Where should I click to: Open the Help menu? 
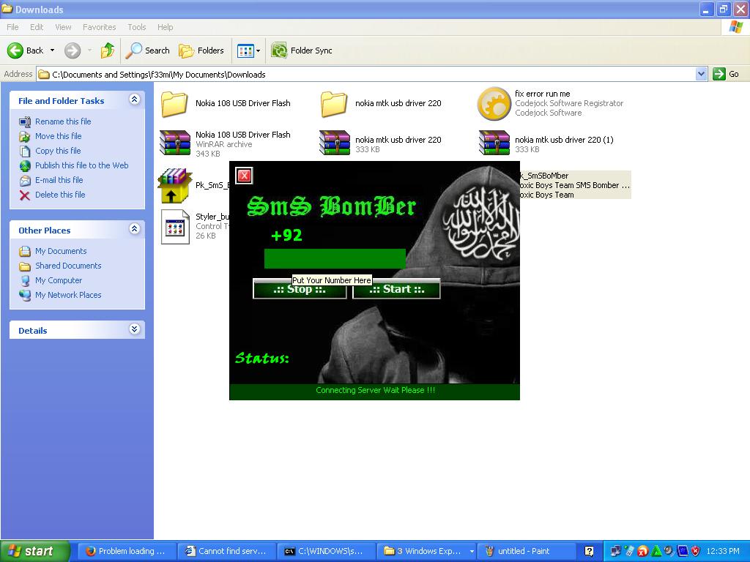coord(165,27)
